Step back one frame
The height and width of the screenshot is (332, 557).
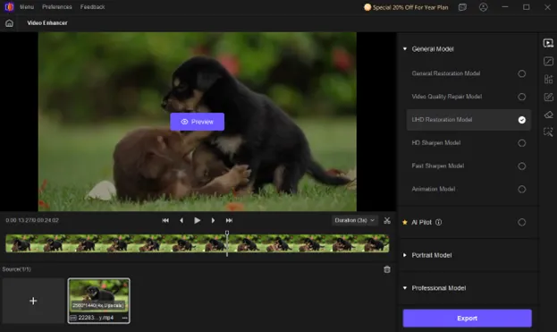click(181, 220)
